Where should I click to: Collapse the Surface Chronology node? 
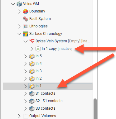tap(19, 34)
